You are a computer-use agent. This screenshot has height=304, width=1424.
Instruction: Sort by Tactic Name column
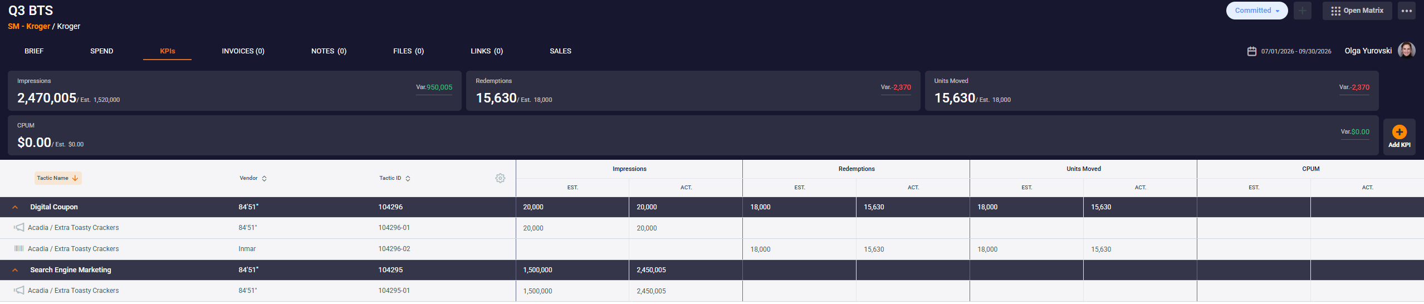pyautogui.click(x=58, y=178)
